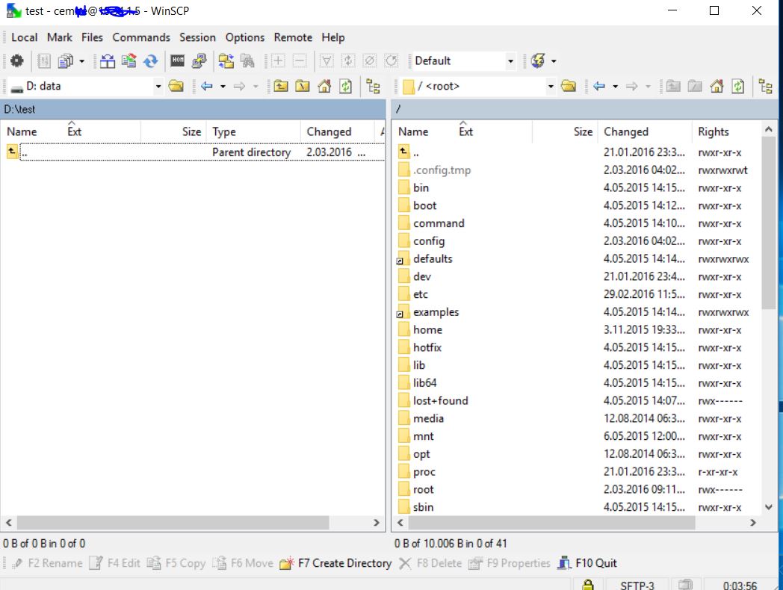Viewport: 783px width, 590px height.
Task: Select the 'home' folder in remote panel
Action: point(427,330)
